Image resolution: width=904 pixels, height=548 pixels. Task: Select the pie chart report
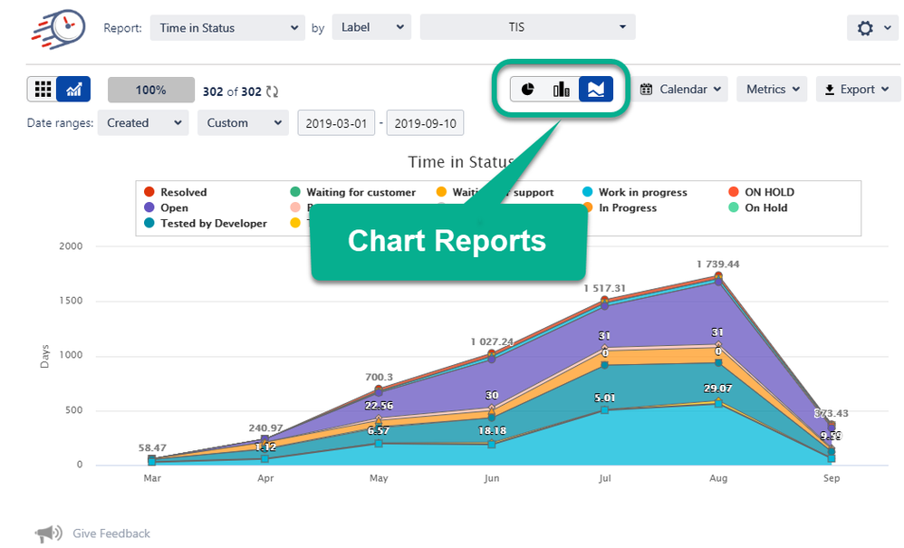click(x=527, y=90)
